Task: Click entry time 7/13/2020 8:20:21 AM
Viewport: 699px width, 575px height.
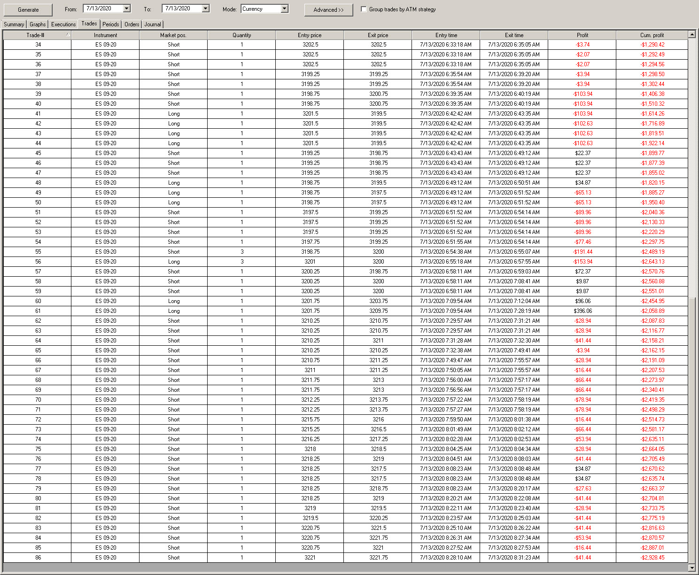Action: coord(446,498)
